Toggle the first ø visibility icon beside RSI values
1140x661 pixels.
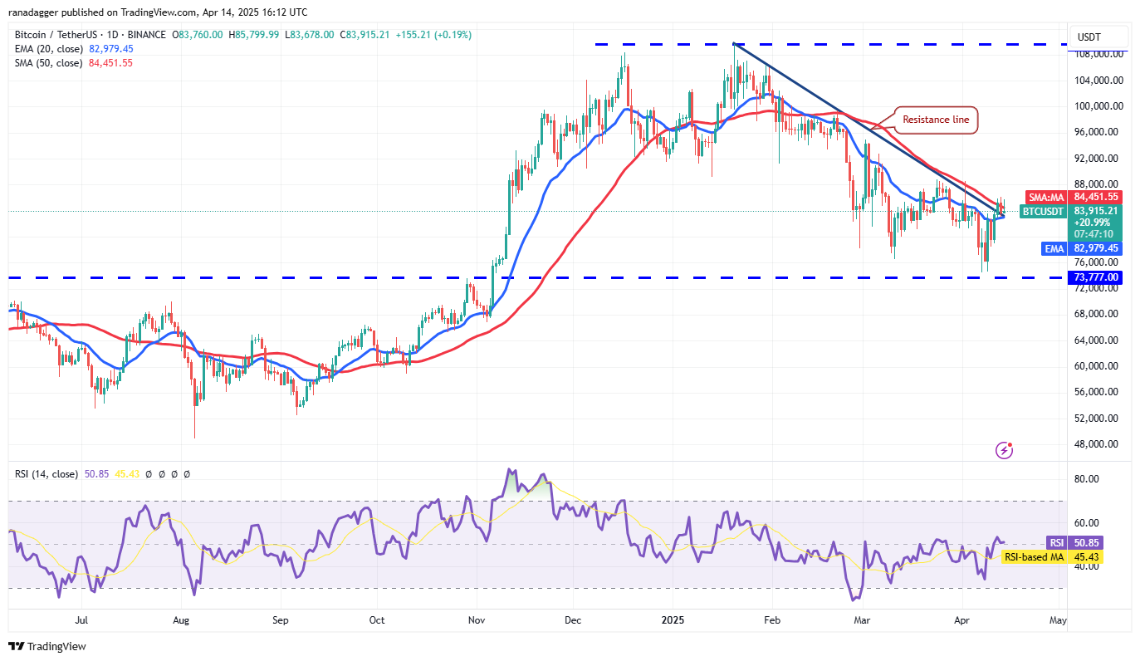click(149, 473)
